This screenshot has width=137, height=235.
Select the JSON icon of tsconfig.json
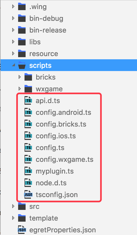(x=28, y=194)
